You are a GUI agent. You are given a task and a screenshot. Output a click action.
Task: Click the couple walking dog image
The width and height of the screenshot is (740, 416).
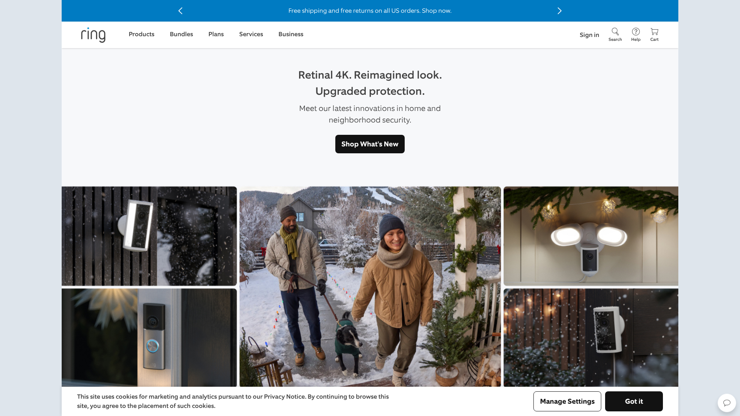click(x=370, y=287)
